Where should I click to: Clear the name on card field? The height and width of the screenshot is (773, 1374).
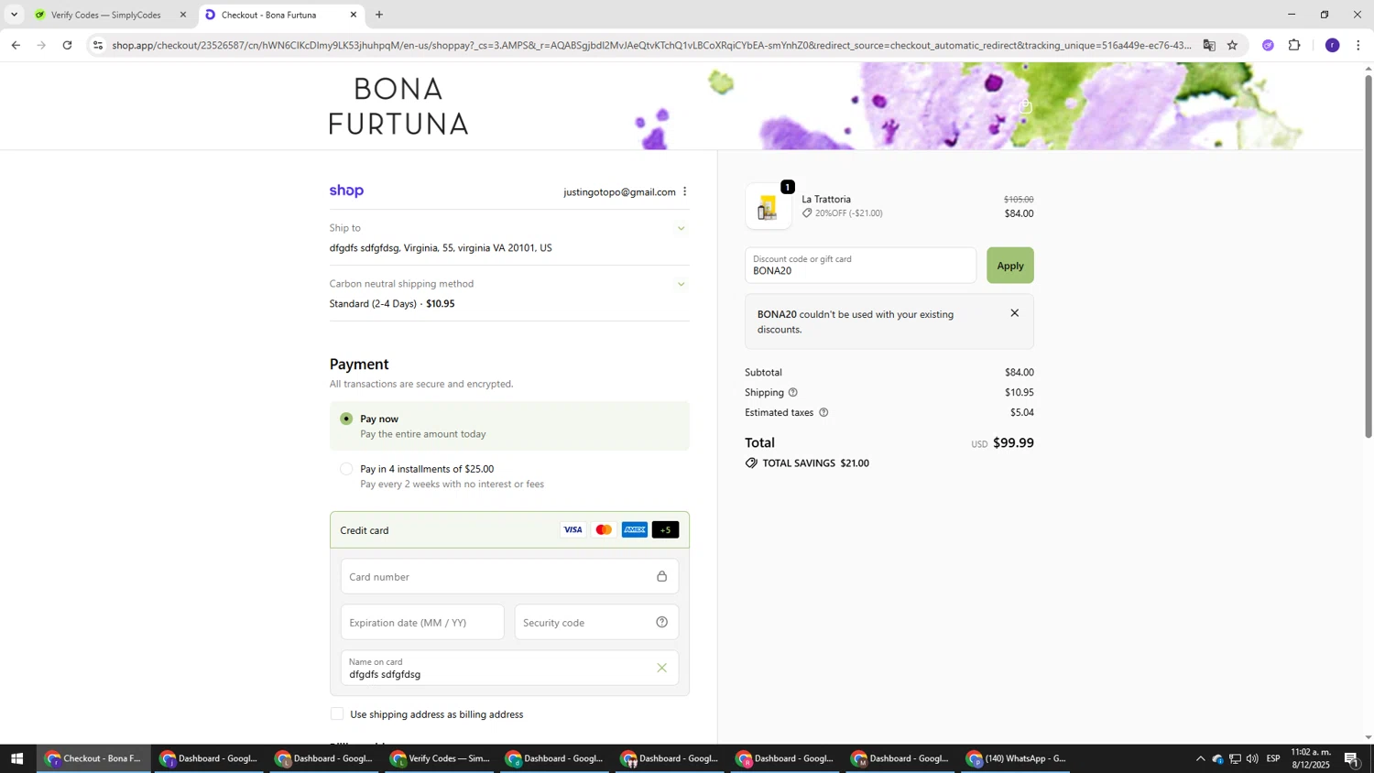pos(661,668)
